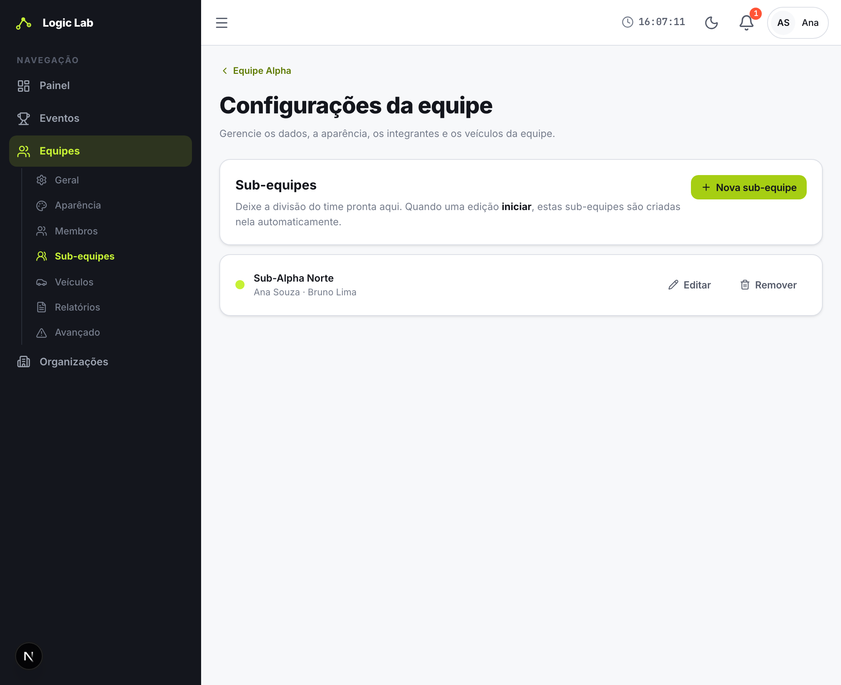Select the Geral submenu item
This screenshot has height=685, width=841.
point(110,180)
